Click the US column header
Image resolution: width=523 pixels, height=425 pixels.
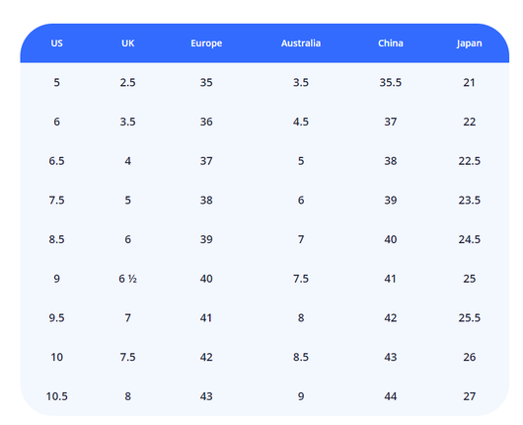click(56, 43)
